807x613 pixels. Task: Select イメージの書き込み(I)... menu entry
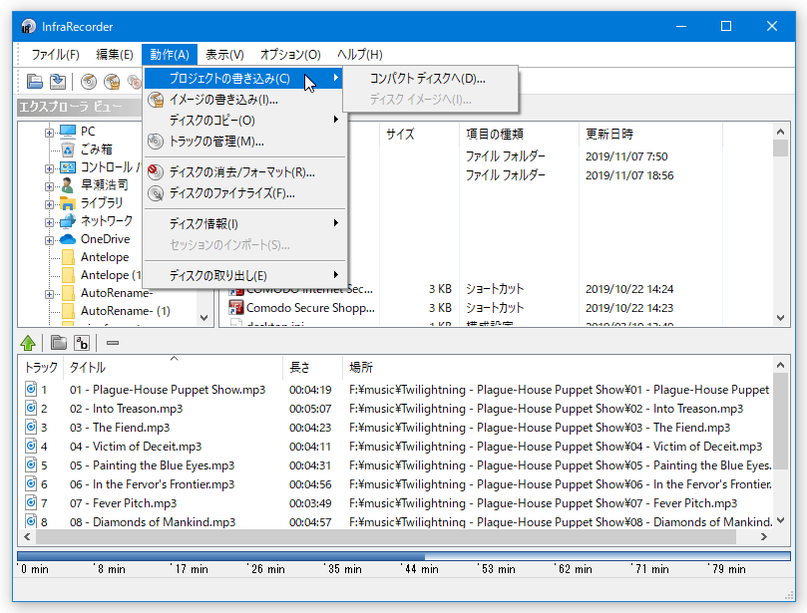245,100
